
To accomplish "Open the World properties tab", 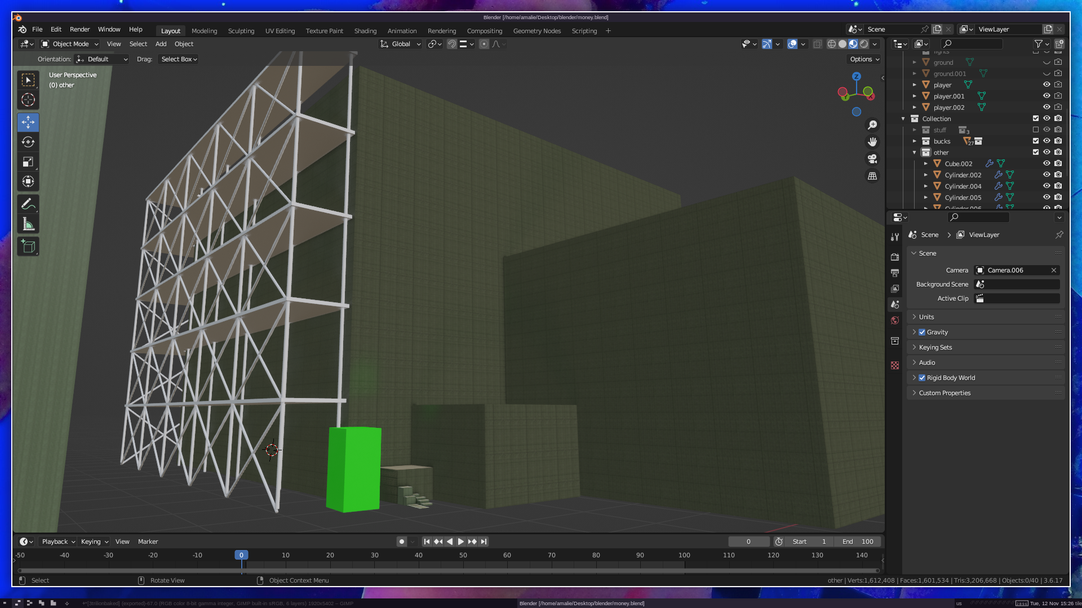I will (895, 320).
